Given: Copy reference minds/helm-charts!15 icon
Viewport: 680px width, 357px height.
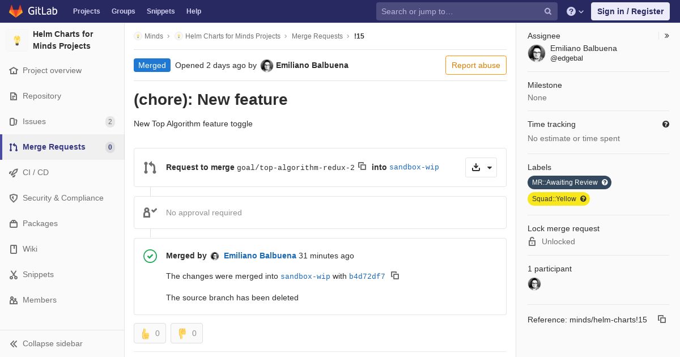Looking at the screenshot, I should click(x=662, y=319).
